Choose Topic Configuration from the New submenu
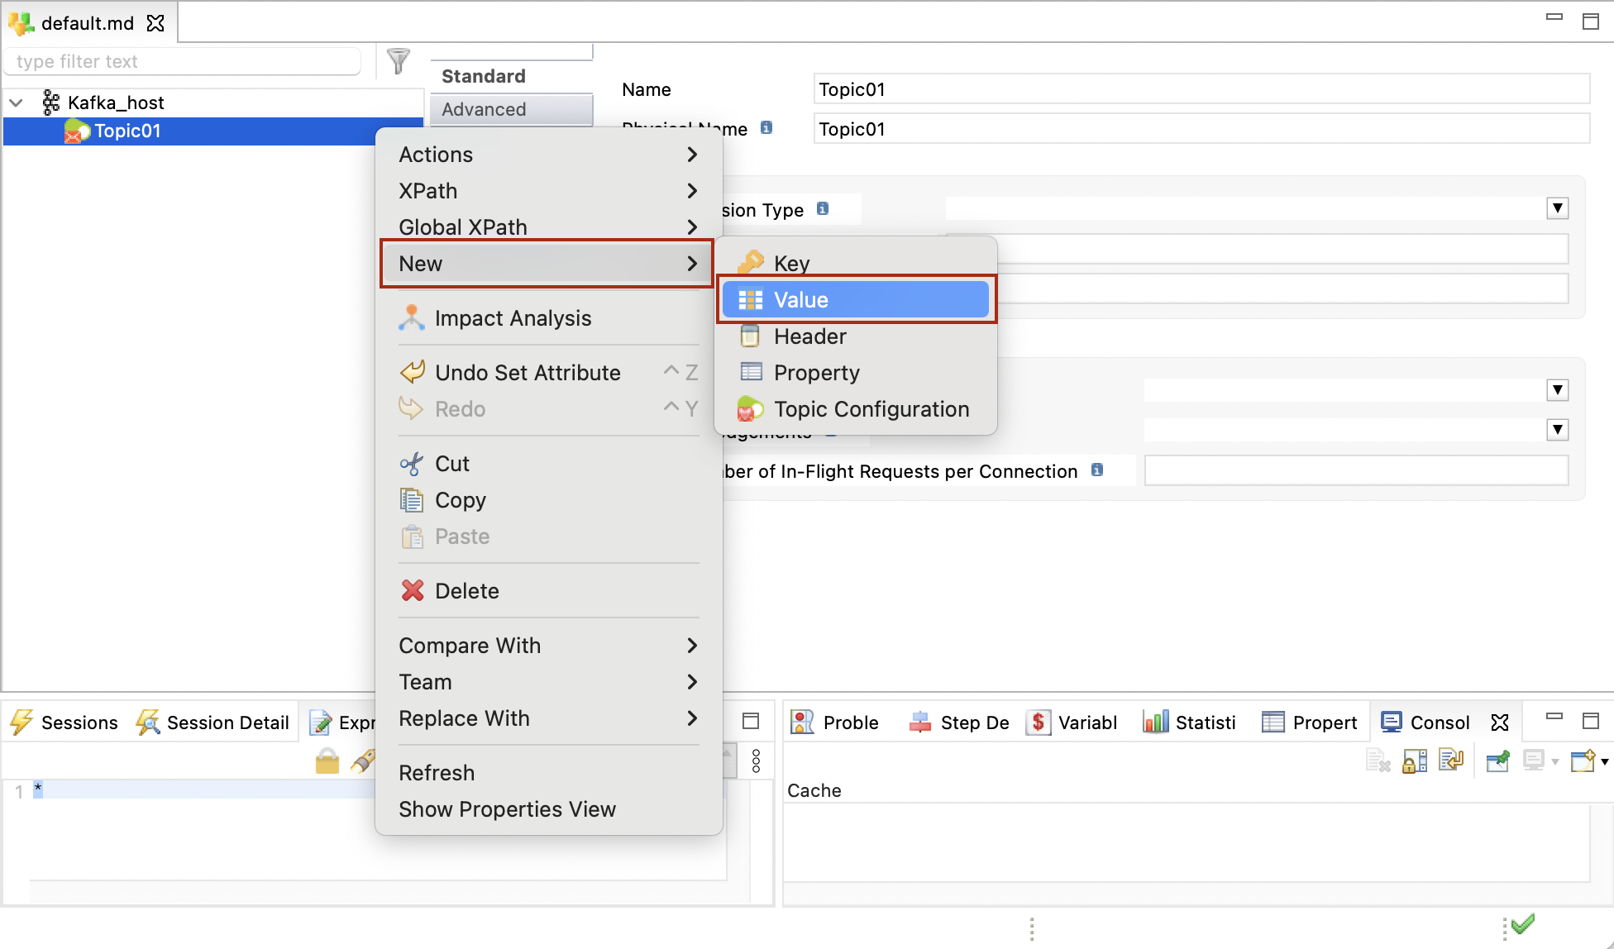 871,408
